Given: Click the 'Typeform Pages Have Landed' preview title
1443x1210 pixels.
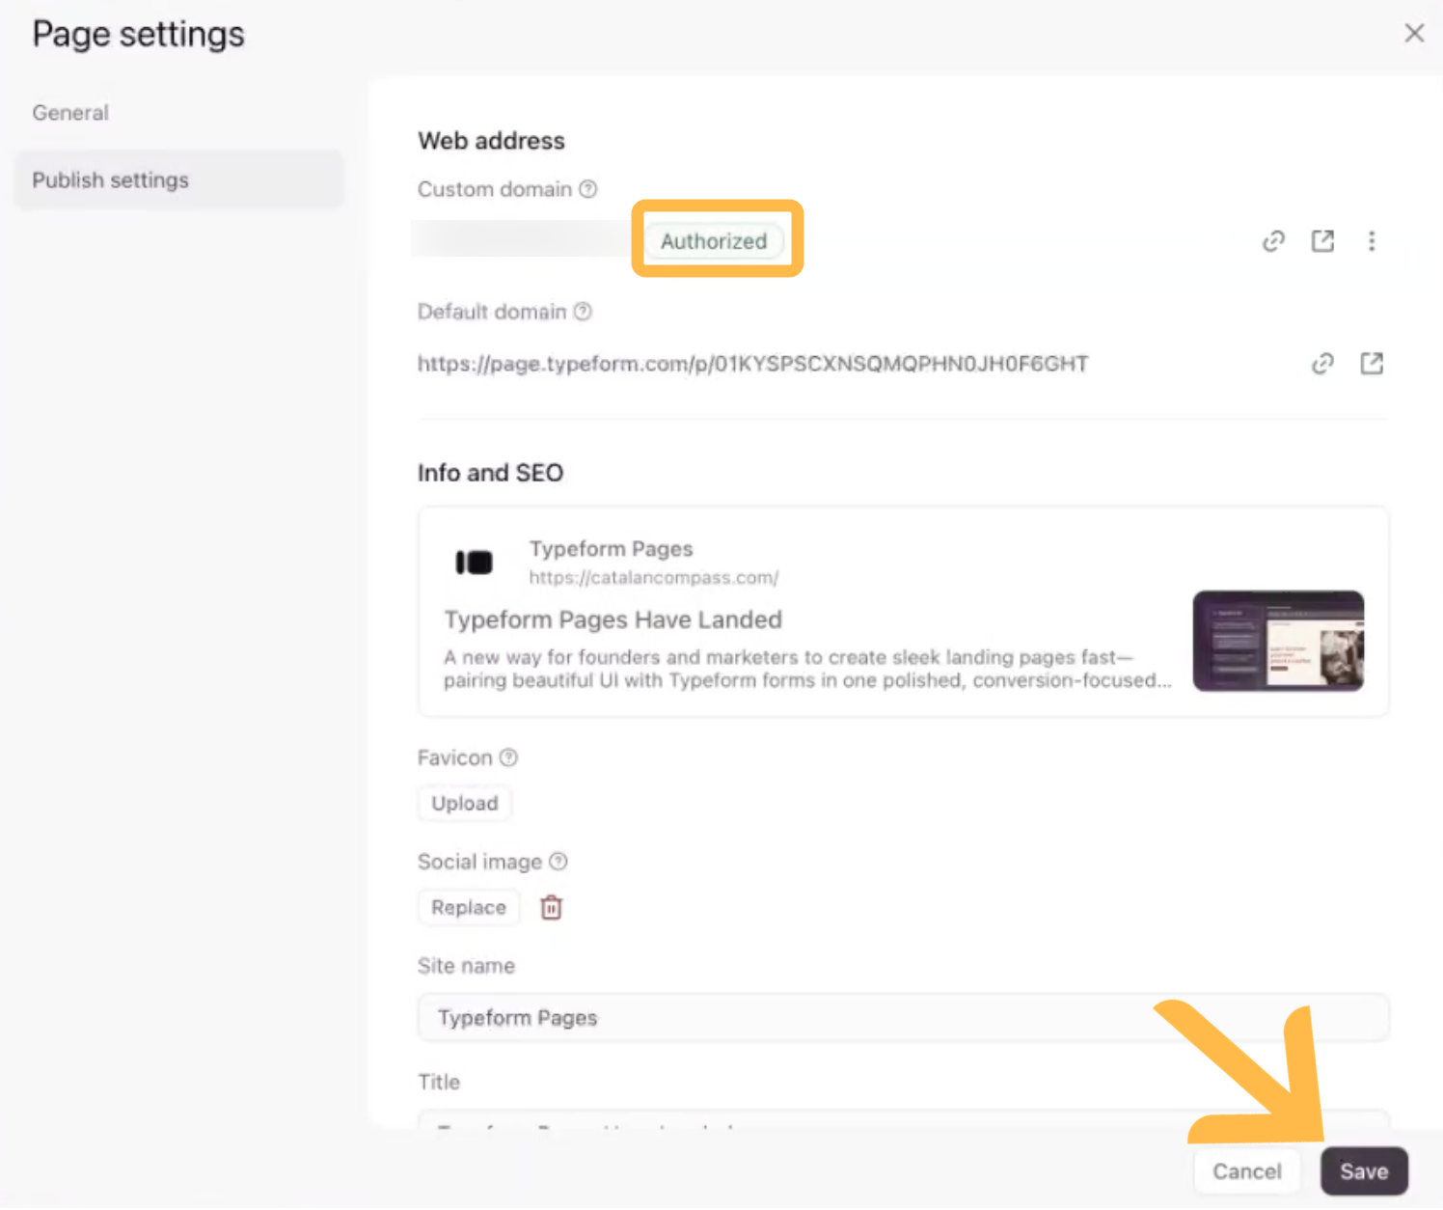Looking at the screenshot, I should [x=613, y=619].
